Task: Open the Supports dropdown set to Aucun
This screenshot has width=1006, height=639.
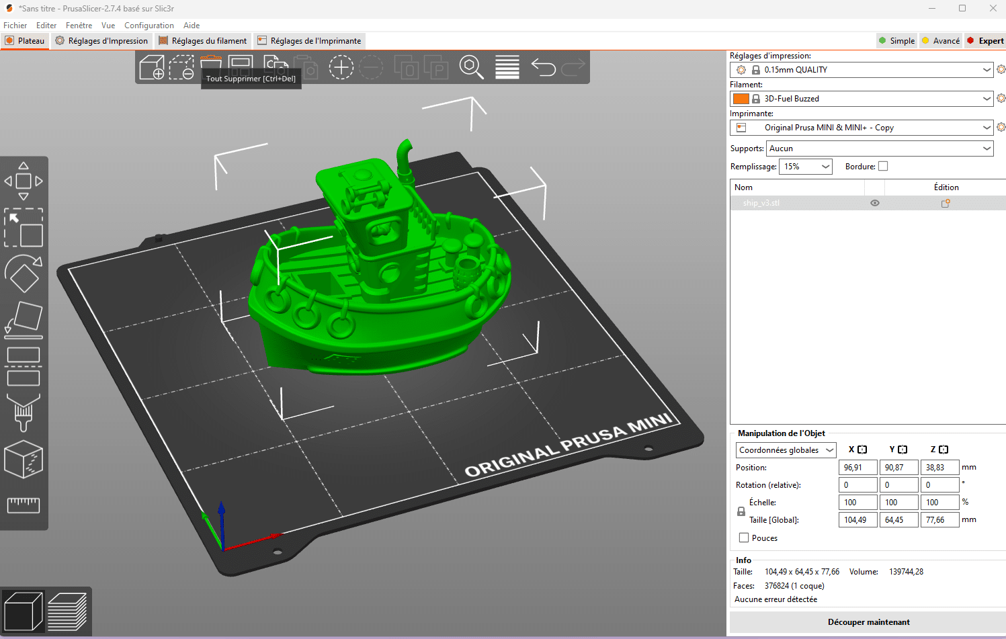Action: coord(879,148)
